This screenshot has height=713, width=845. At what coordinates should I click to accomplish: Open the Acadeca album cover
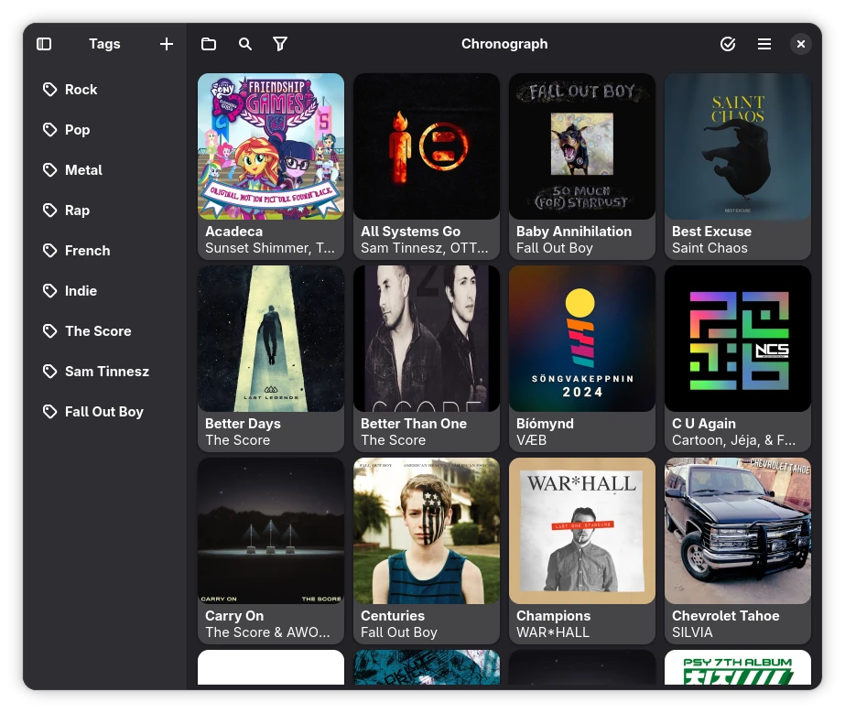pos(271,146)
